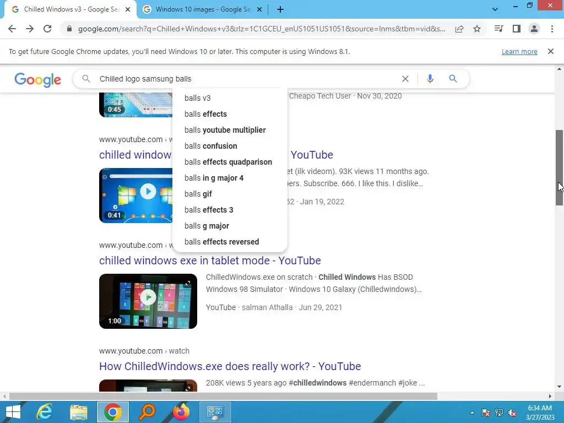This screenshot has width=564, height=423.
Task: Go forward to the next page
Action: tap(30, 29)
